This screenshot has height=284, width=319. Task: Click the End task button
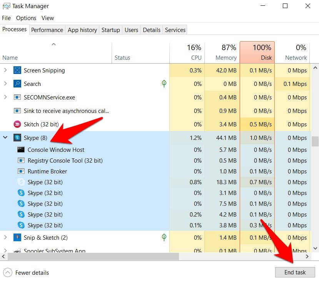click(295, 272)
